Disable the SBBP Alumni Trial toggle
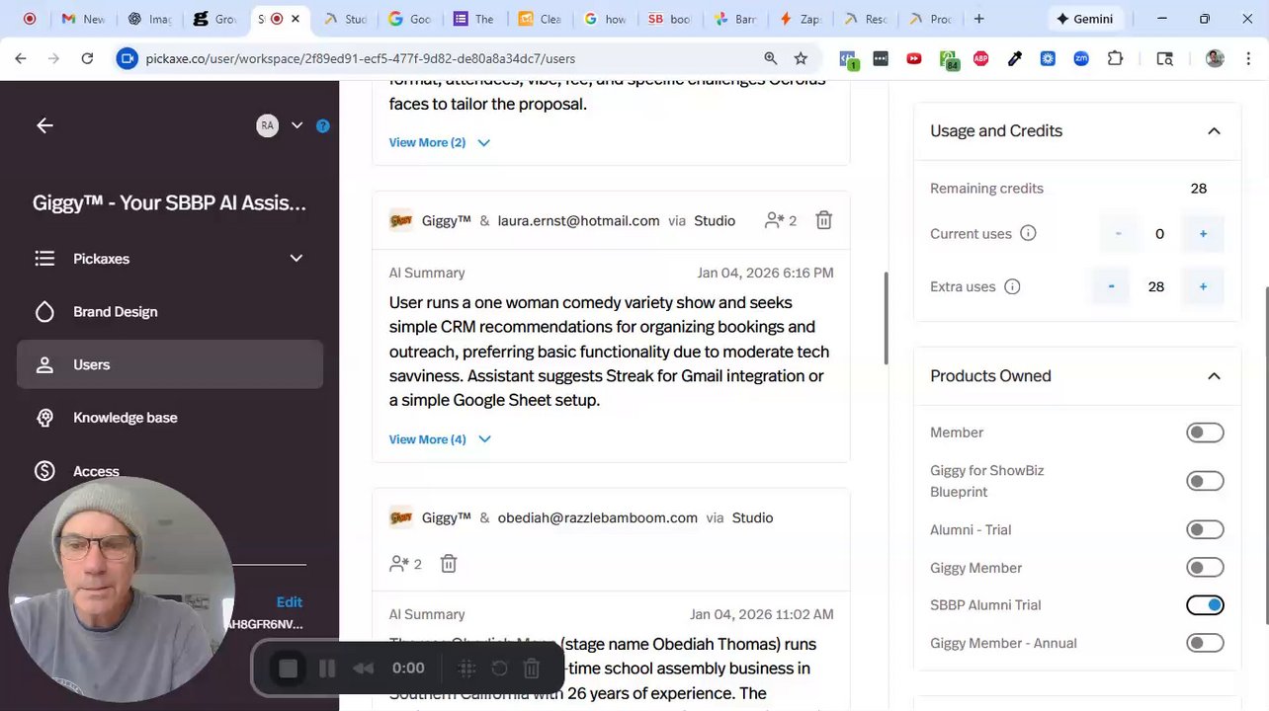The width and height of the screenshot is (1269, 711). pyautogui.click(x=1205, y=605)
